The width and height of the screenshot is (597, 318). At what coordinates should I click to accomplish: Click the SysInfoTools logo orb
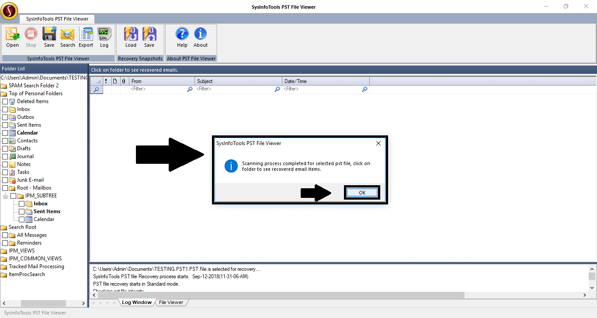coord(9,11)
